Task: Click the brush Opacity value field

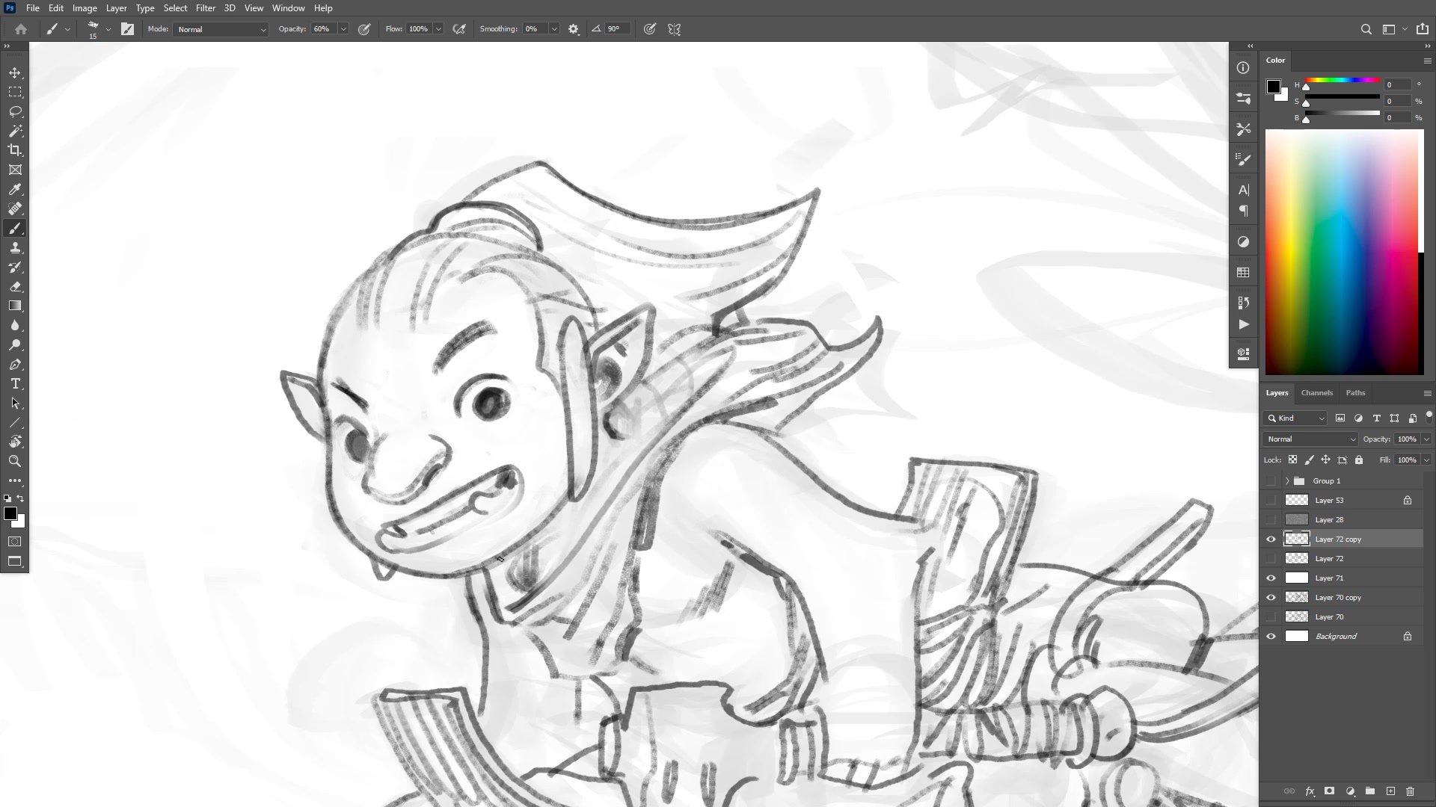Action: [x=322, y=29]
